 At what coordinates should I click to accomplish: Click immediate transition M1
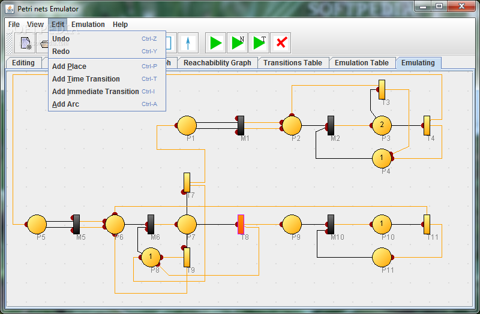241,125
